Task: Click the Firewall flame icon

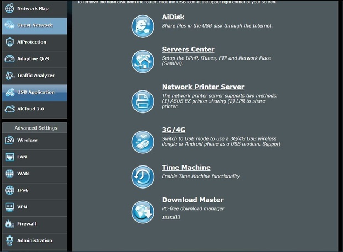Action: (x=9, y=224)
